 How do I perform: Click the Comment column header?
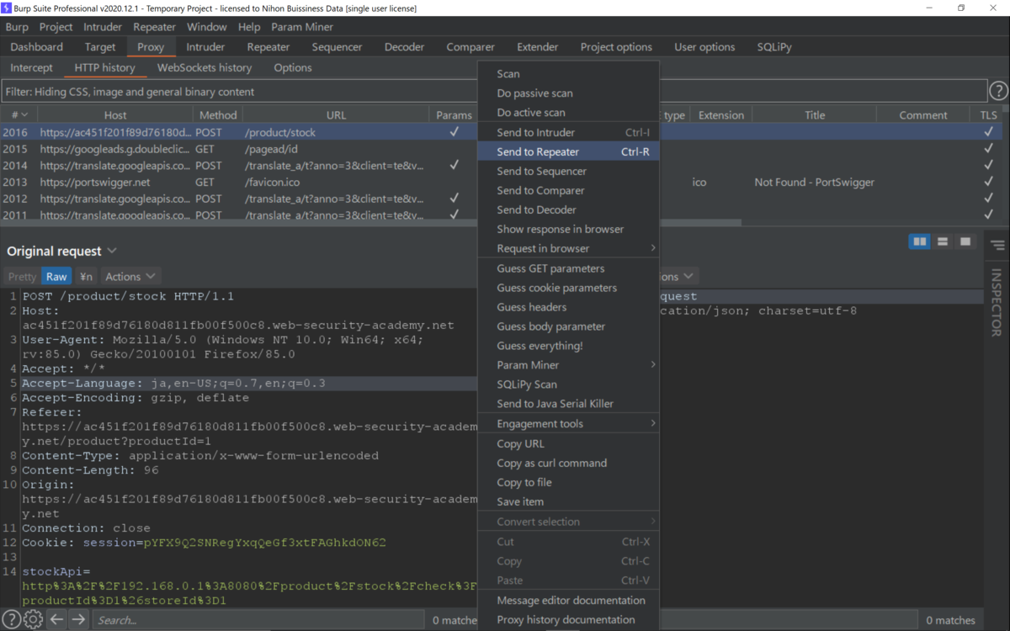(923, 115)
